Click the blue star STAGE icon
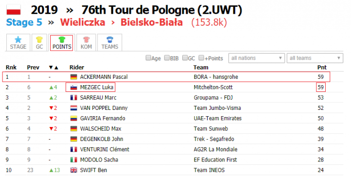 pyautogui.click(x=18, y=40)
